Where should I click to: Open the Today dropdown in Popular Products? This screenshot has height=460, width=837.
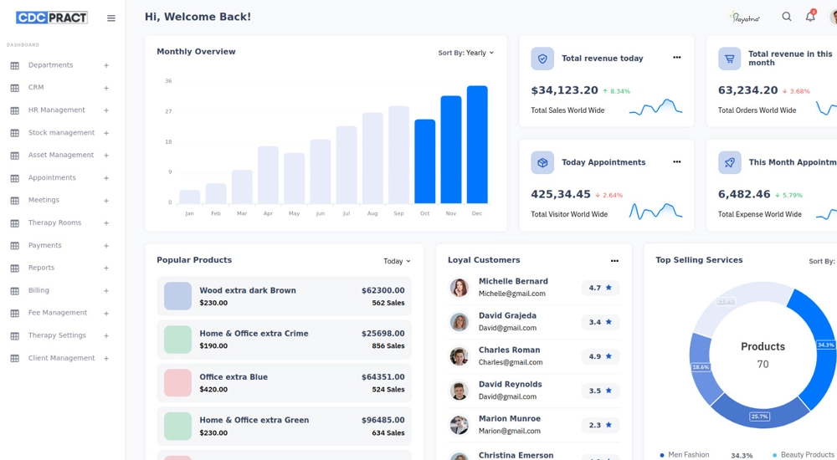397,261
